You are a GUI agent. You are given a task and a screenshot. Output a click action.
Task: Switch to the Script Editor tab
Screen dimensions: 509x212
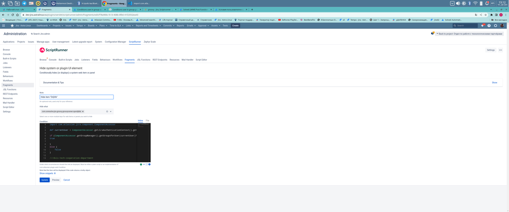tap(201, 60)
